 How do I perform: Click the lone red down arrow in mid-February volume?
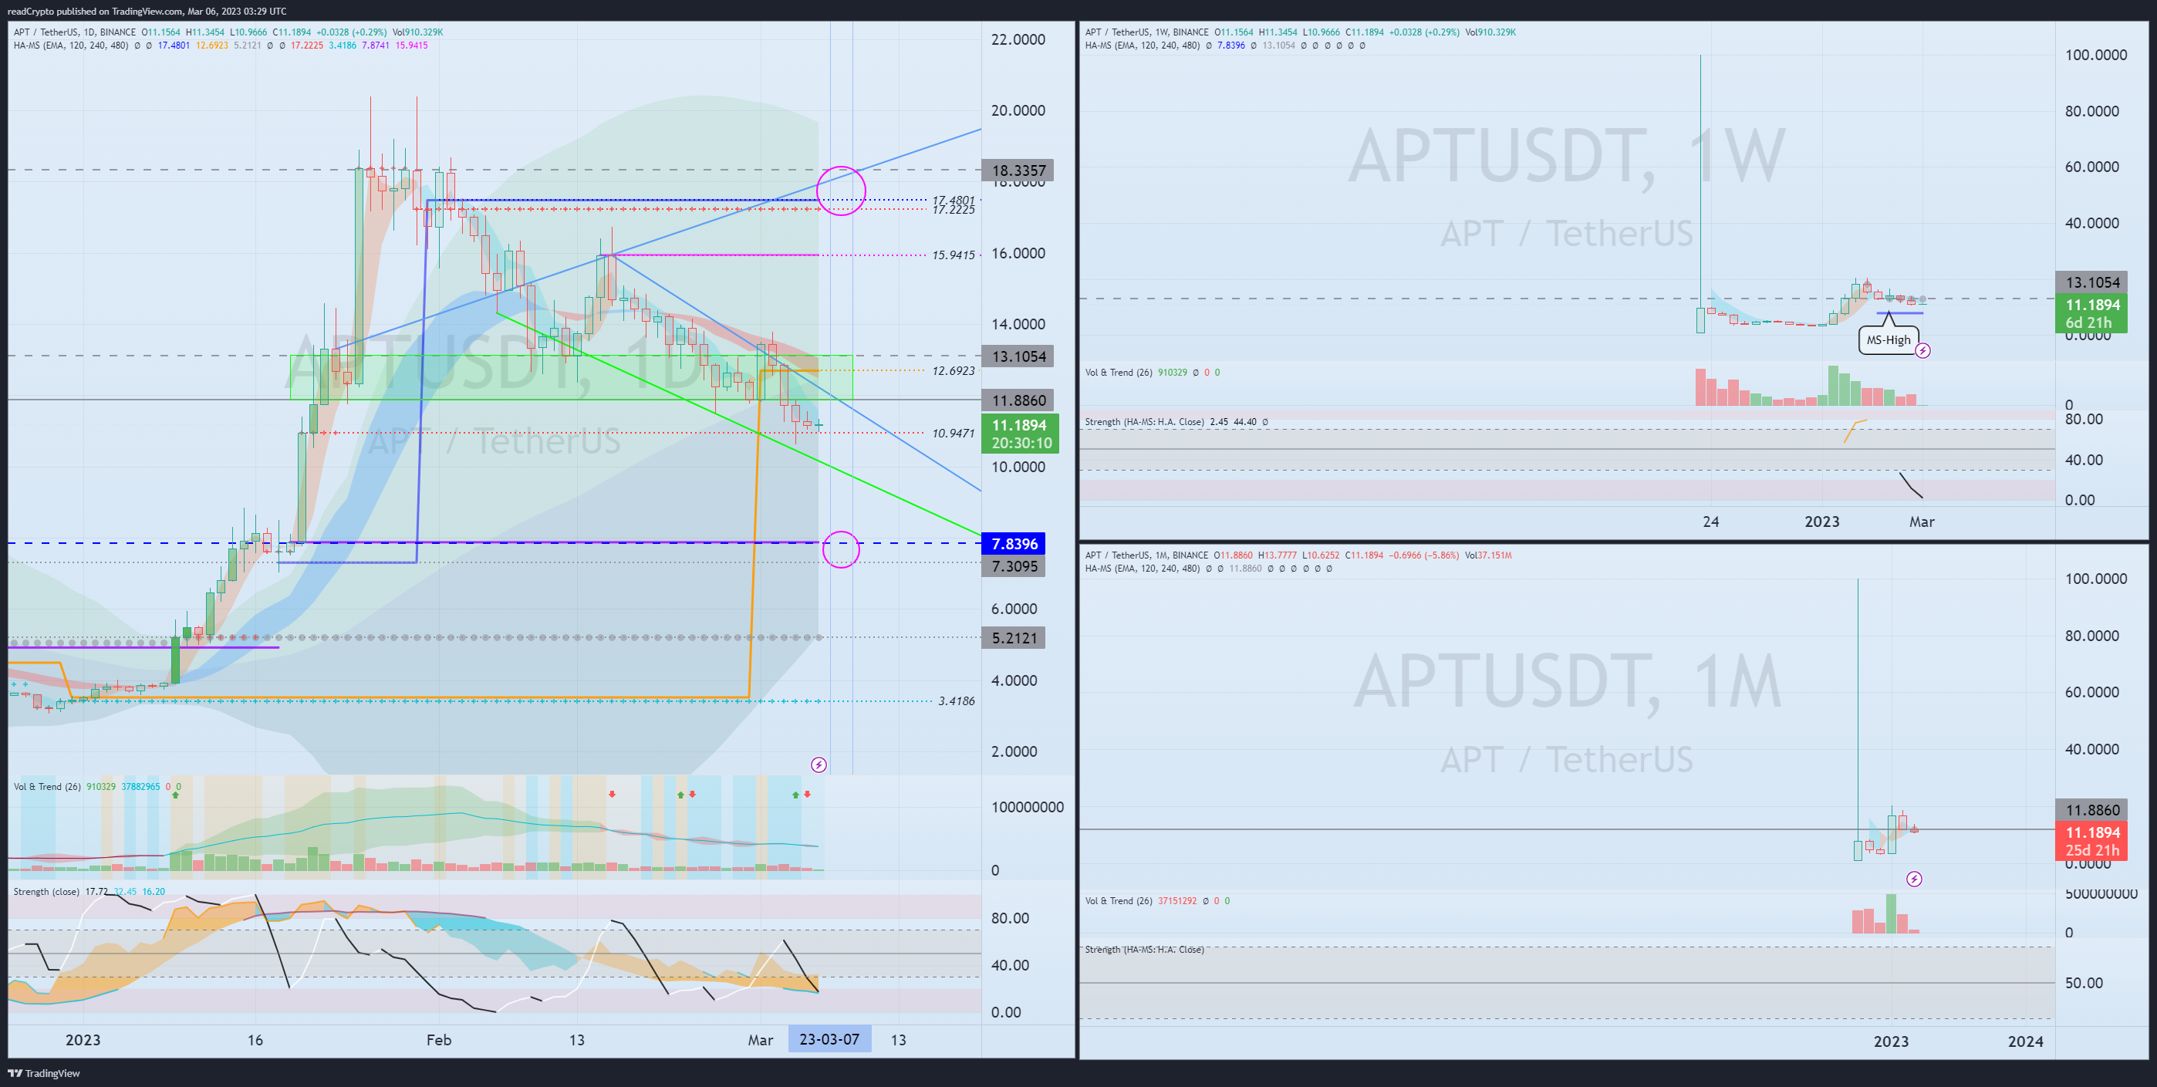click(612, 794)
